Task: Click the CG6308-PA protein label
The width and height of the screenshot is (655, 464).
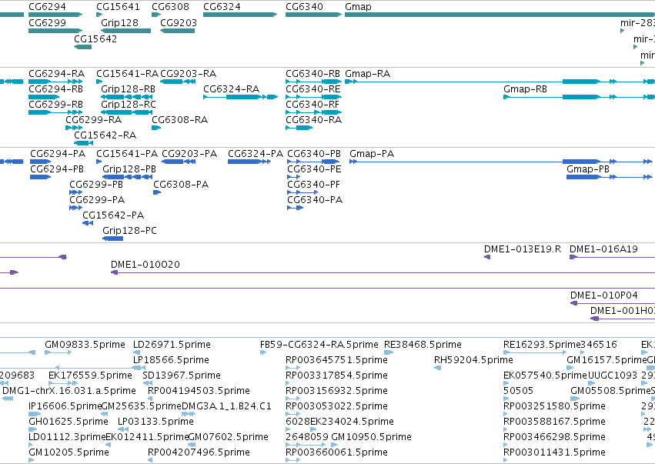Action: 181,185
